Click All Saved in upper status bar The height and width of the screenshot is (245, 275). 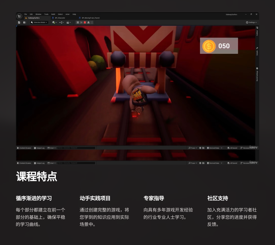pyautogui.click(x=232, y=148)
